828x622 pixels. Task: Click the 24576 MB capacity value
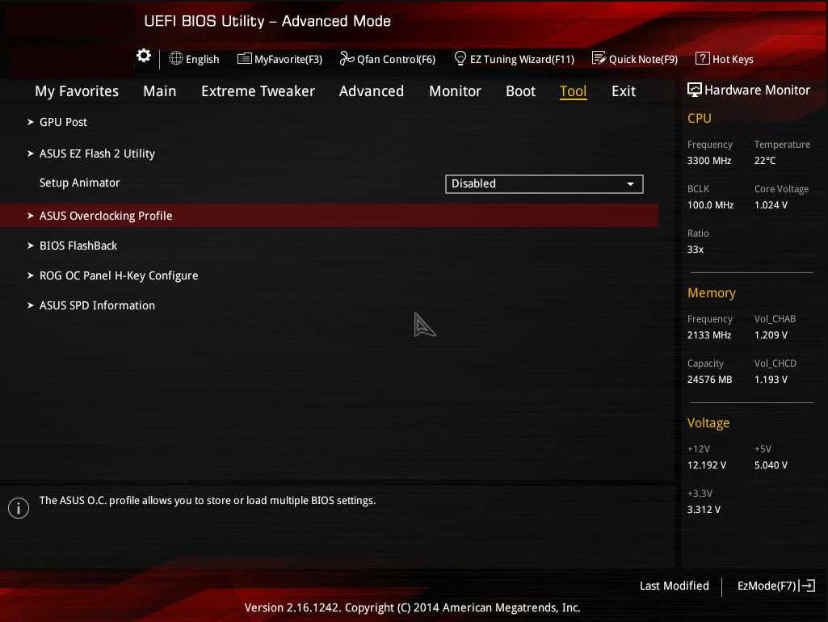tap(709, 379)
